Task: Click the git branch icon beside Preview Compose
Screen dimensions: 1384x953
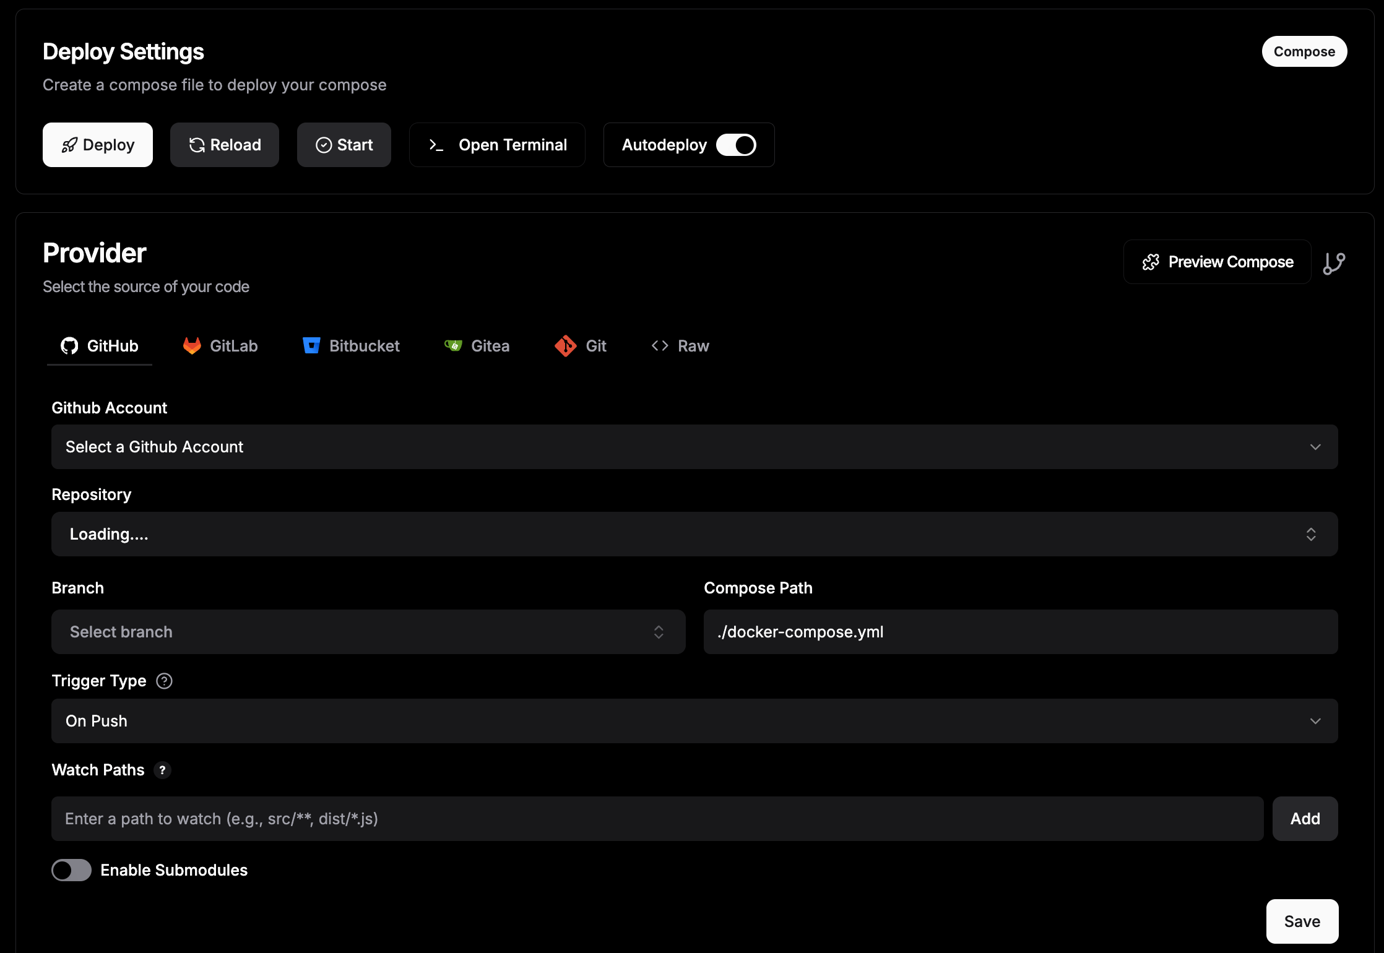Action: coord(1334,263)
